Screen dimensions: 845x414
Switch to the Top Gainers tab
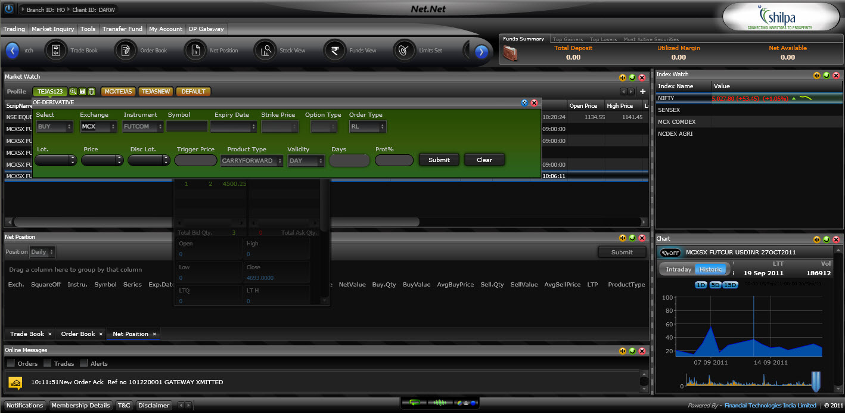coord(568,39)
